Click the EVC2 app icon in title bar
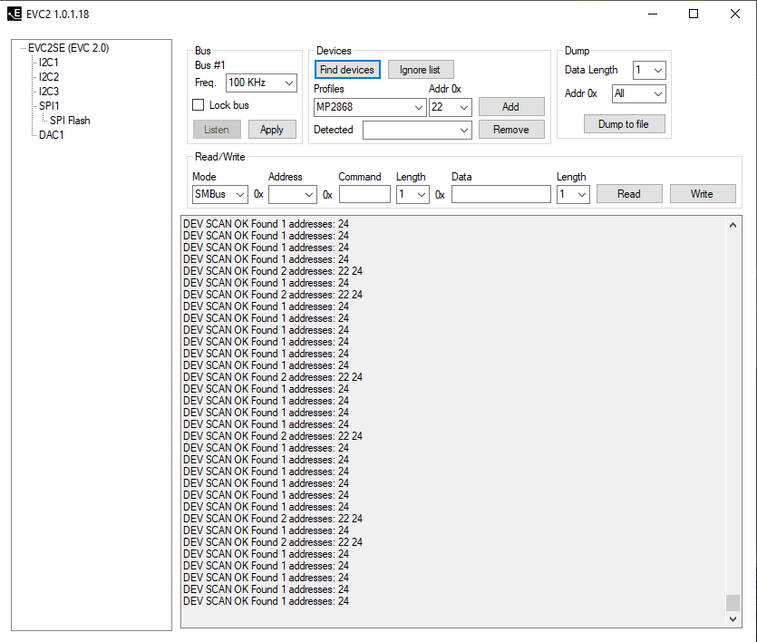The image size is (757, 642). point(15,14)
